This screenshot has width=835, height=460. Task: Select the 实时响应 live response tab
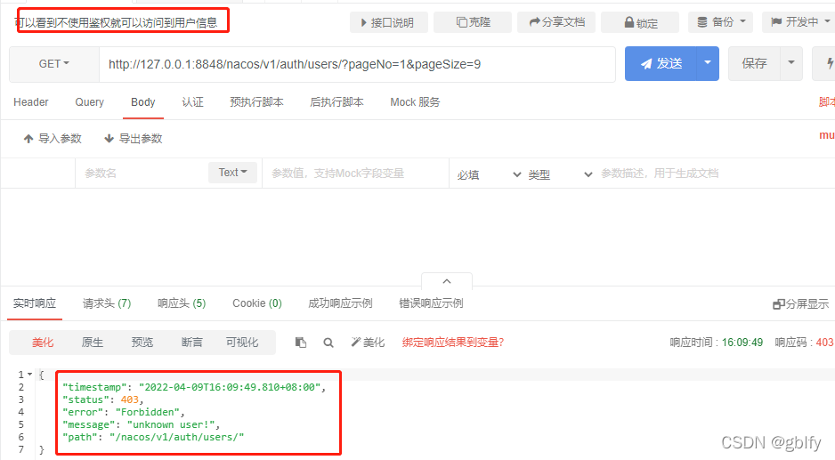pos(35,303)
